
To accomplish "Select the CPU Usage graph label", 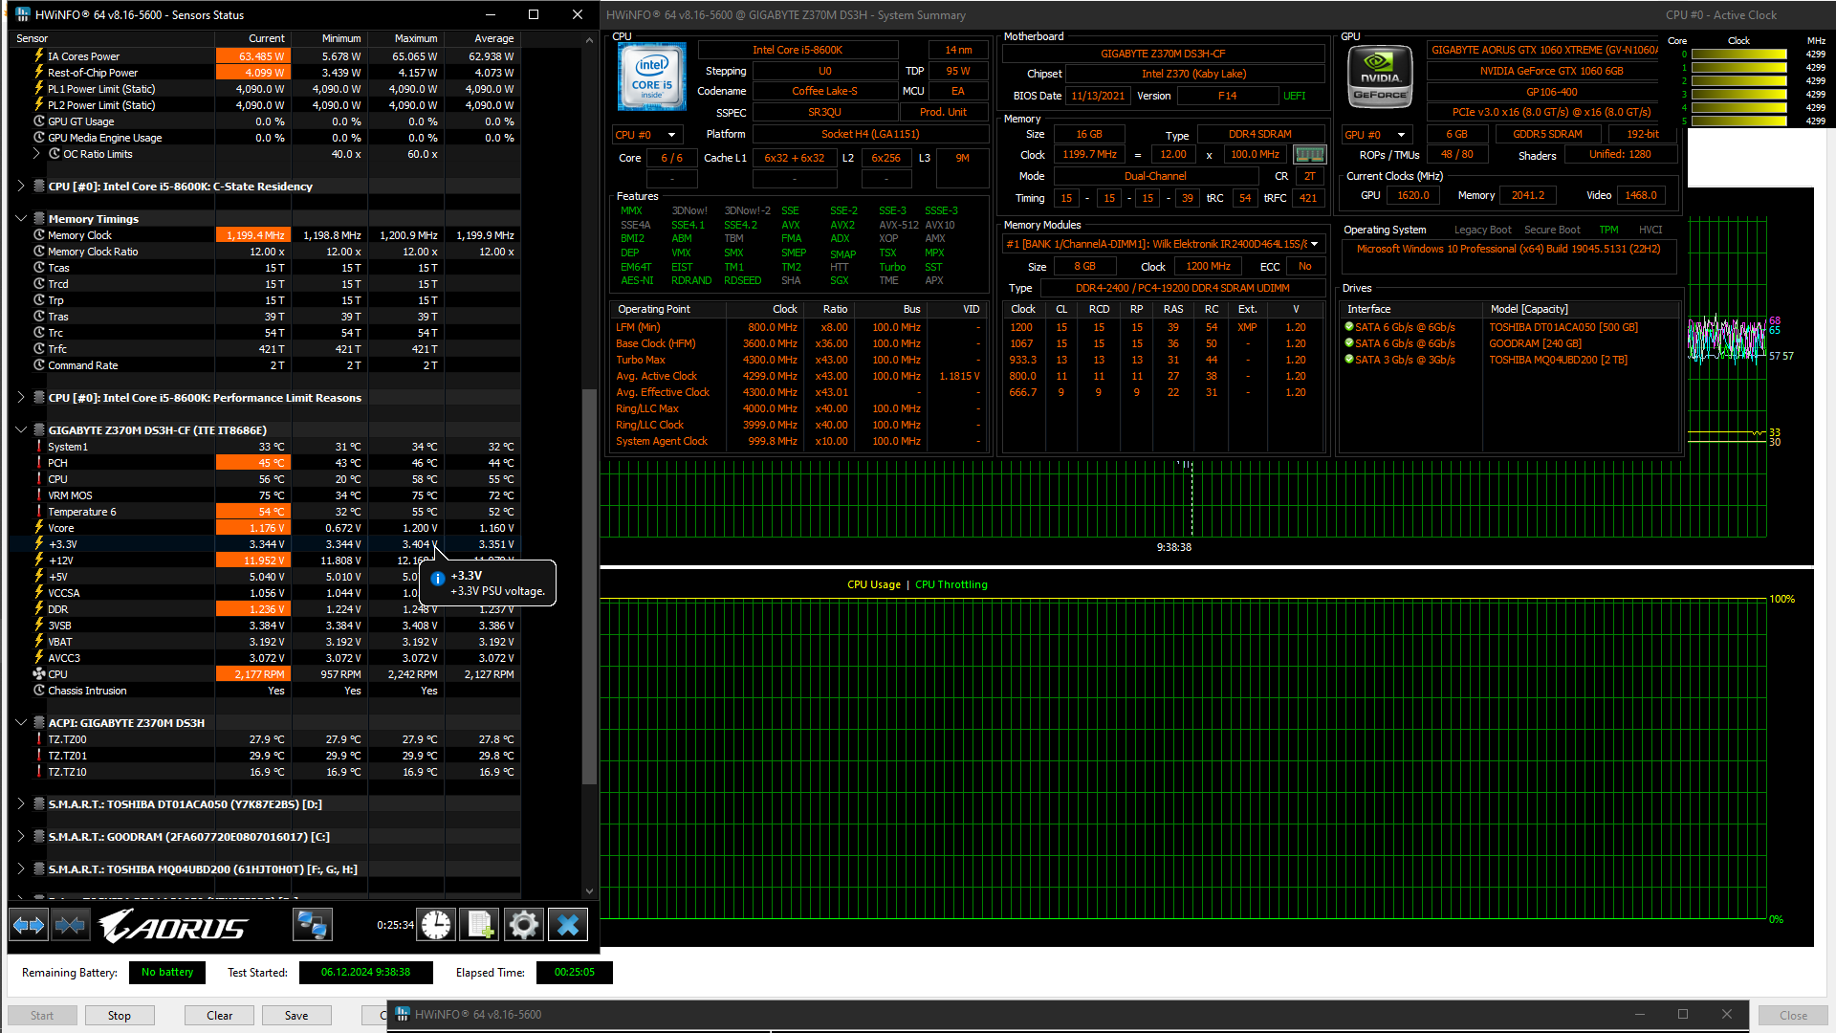I will [x=873, y=584].
